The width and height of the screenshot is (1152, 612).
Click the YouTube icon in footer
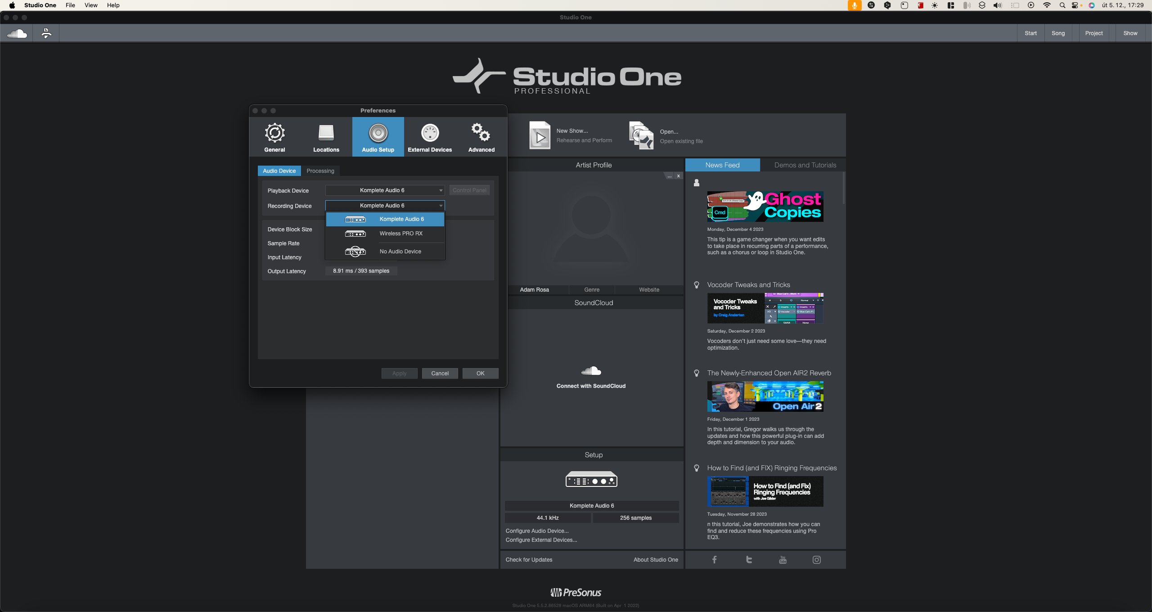(783, 559)
